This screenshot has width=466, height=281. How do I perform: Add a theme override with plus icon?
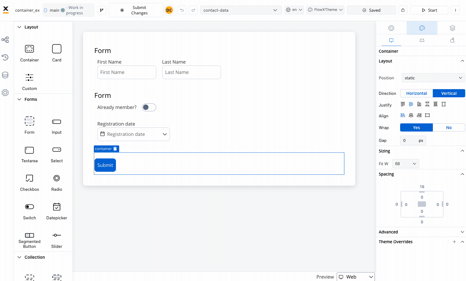[454, 242]
